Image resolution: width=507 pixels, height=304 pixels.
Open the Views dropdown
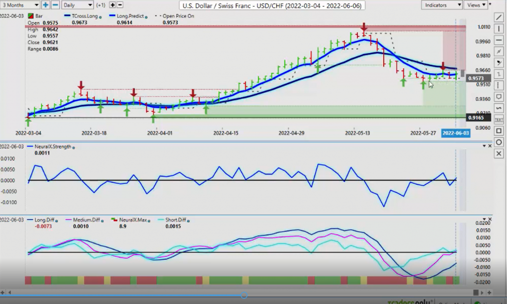pos(476,5)
